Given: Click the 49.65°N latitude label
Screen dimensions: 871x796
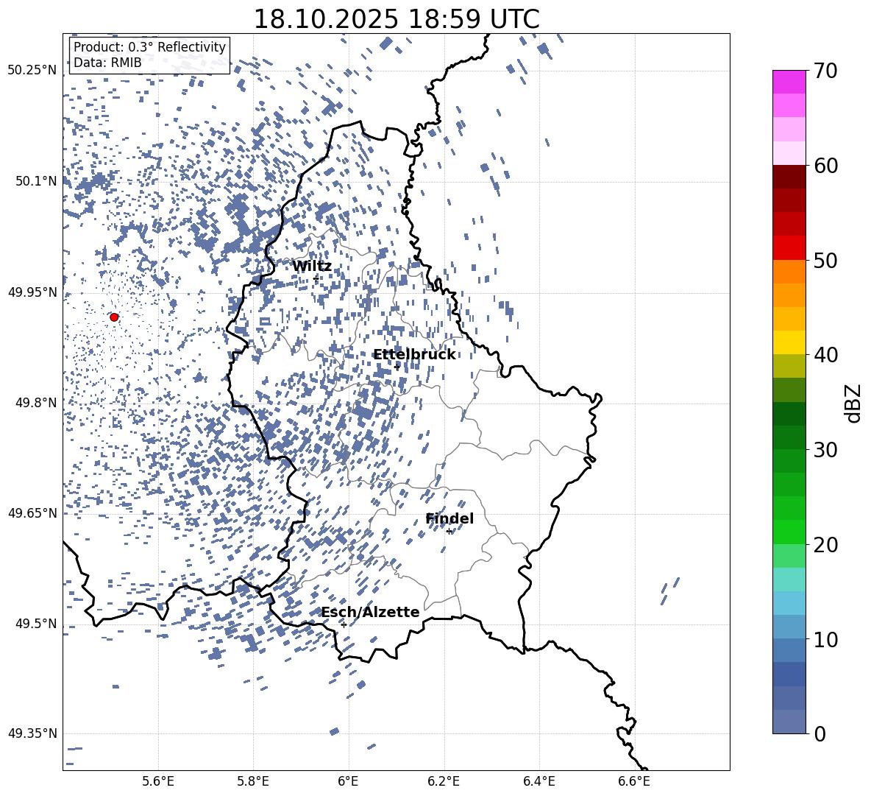Looking at the screenshot, I should (x=32, y=513).
